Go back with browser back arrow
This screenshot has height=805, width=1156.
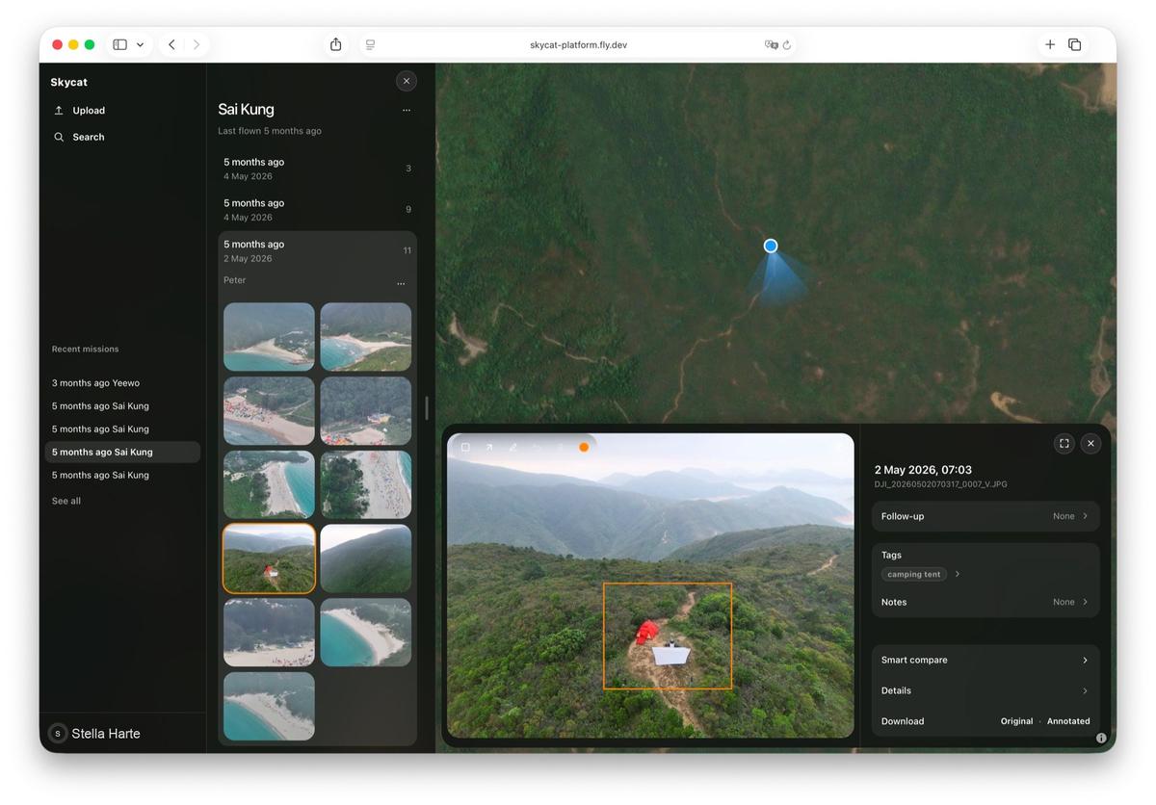coord(171,44)
